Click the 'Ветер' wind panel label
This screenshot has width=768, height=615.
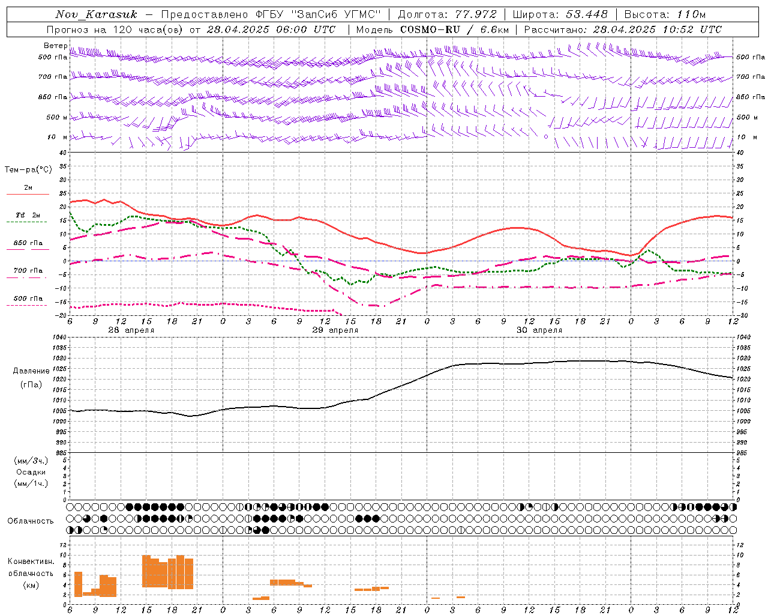click(55, 46)
